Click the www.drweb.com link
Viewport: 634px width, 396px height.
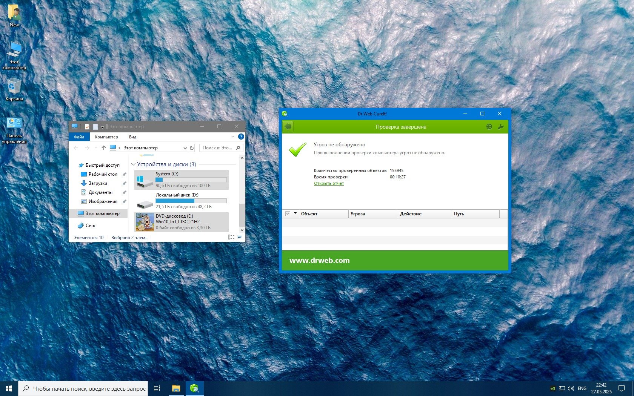(x=319, y=260)
